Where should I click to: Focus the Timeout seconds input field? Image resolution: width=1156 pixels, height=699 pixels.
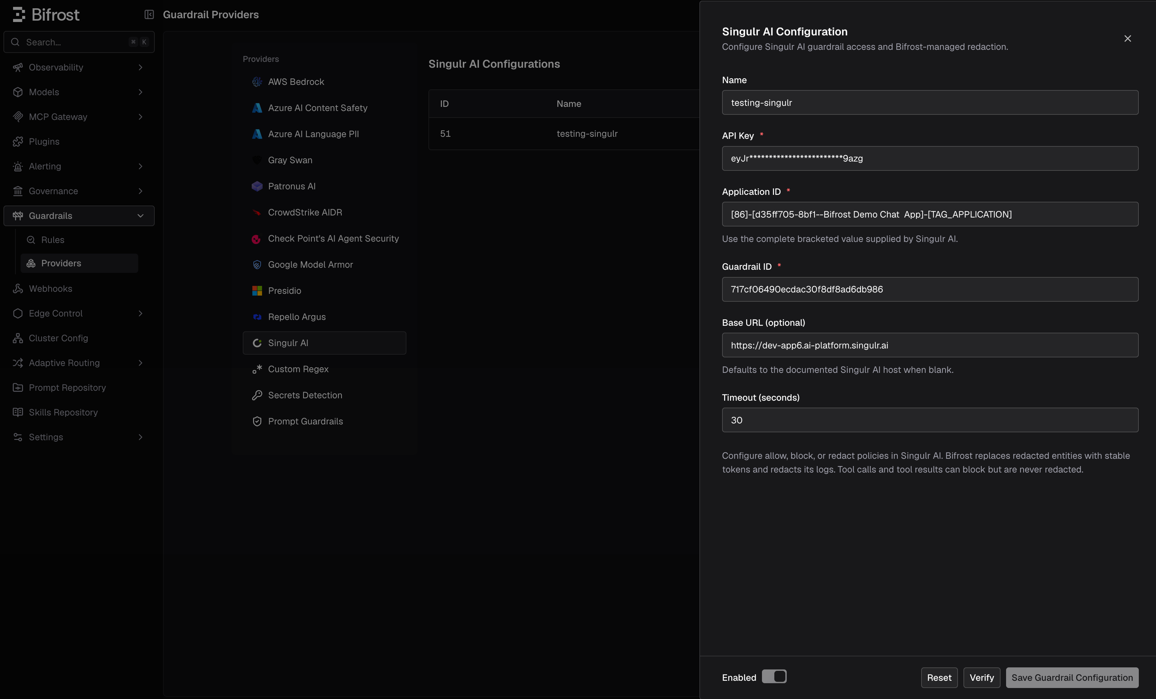tap(930, 420)
